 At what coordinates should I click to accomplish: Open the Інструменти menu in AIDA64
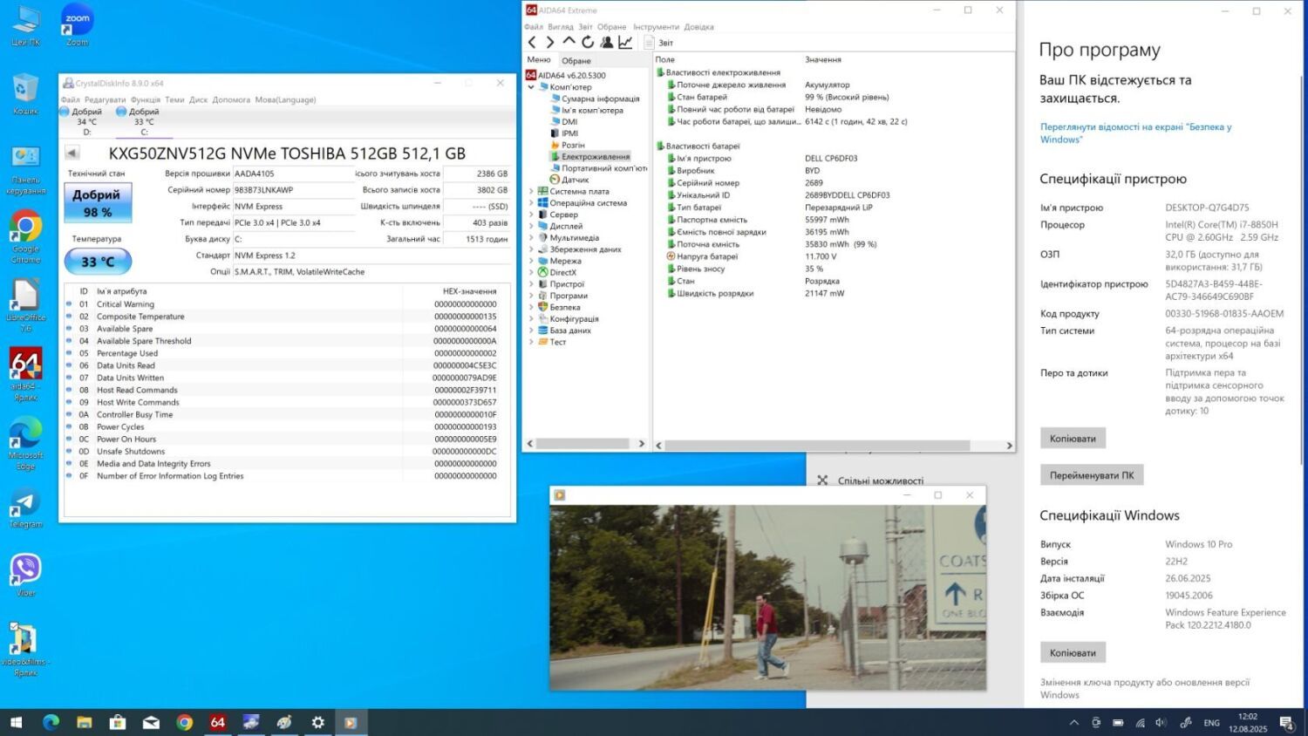click(x=656, y=27)
